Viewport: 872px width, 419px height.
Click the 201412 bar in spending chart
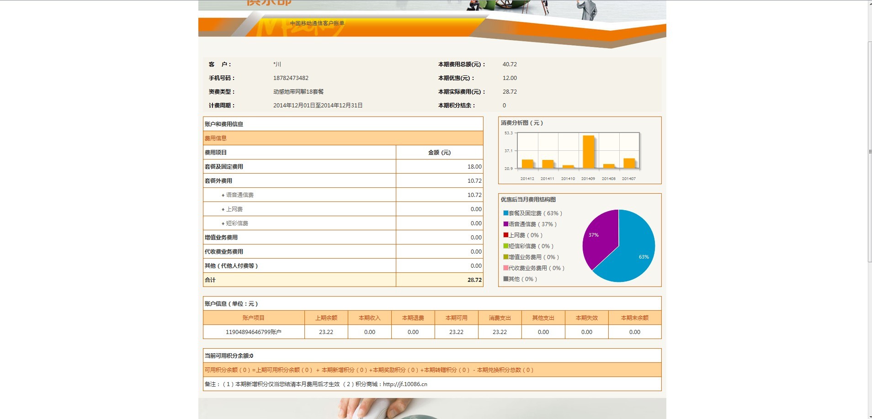tap(527, 164)
